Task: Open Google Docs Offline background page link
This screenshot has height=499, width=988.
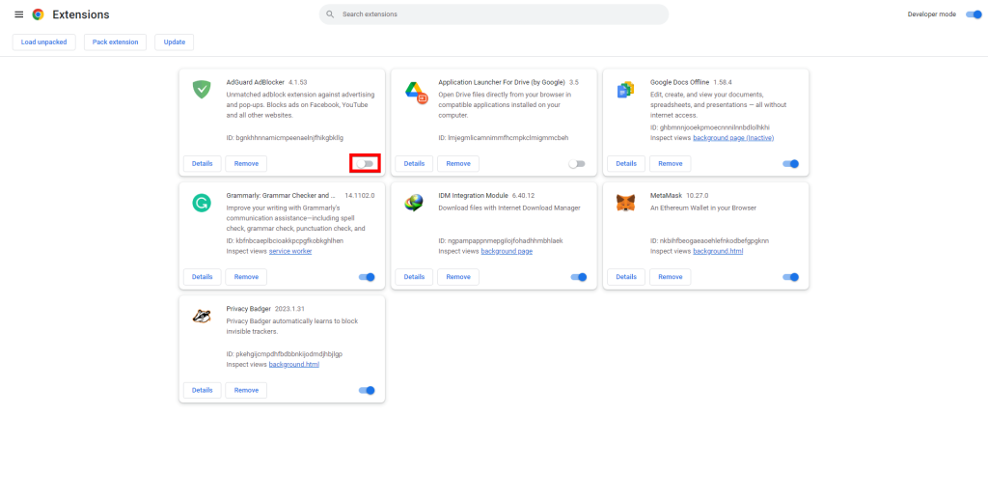Action: [x=733, y=138]
